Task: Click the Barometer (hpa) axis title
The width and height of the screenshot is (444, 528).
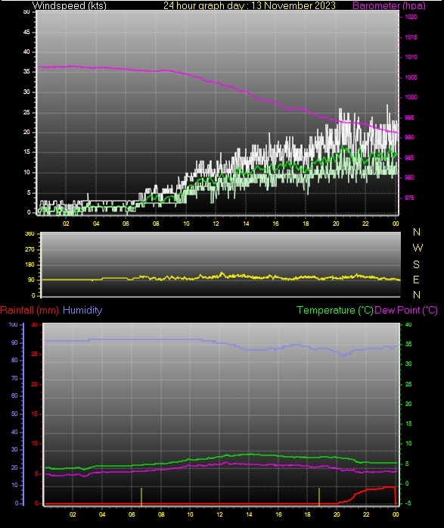Action: point(389,5)
